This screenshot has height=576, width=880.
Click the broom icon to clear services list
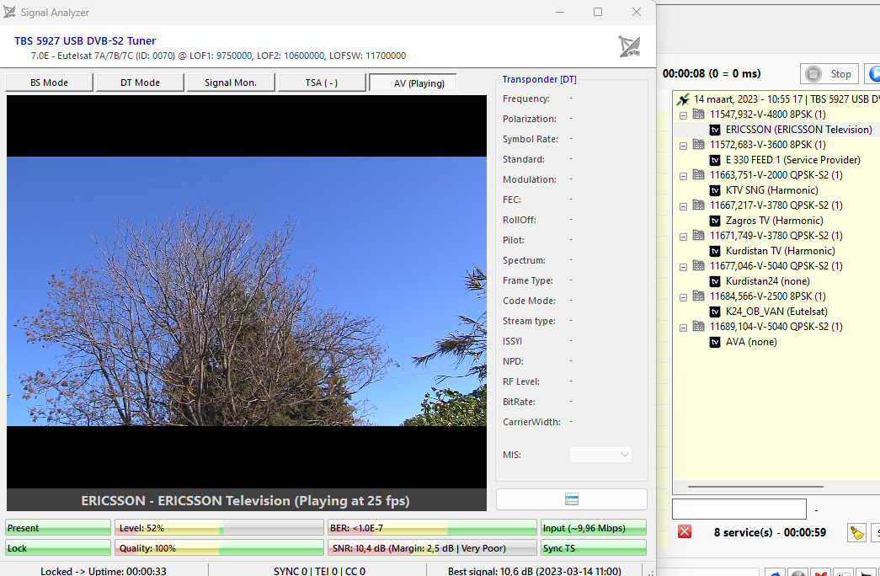click(856, 531)
